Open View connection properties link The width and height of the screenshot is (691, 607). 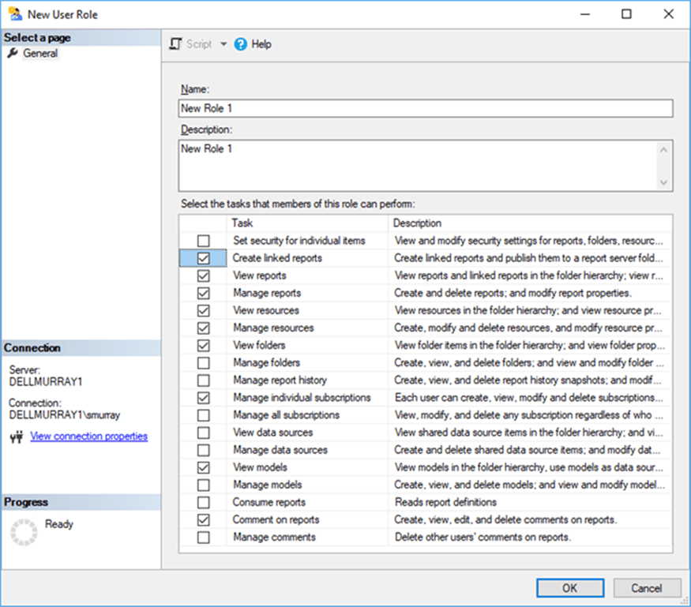89,436
